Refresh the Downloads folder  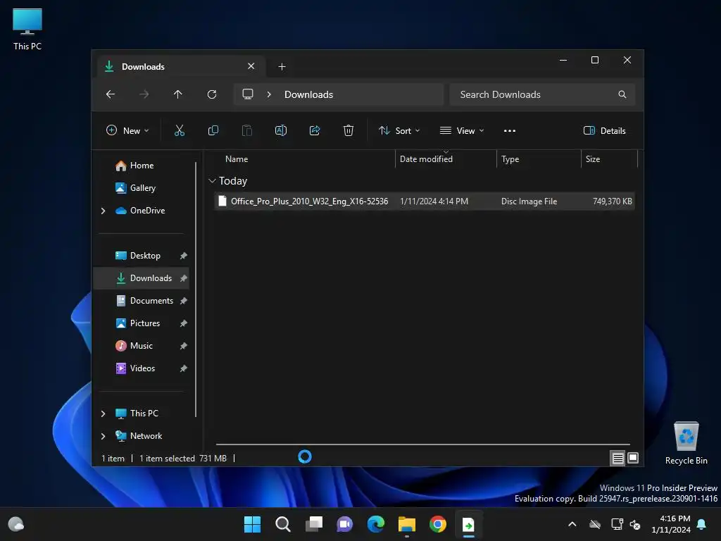coord(212,94)
